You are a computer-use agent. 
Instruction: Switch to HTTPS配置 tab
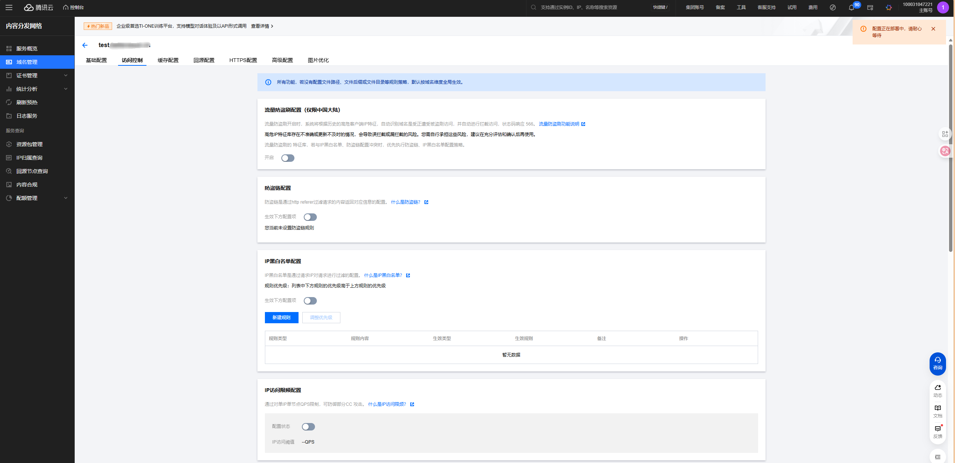pos(243,60)
